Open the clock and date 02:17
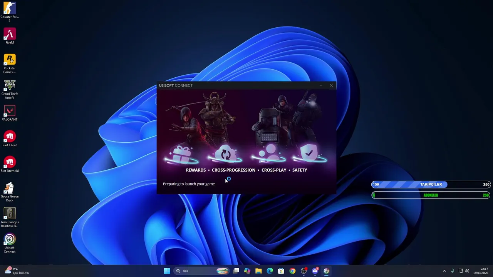Image resolution: width=493 pixels, height=277 pixels. click(x=481, y=271)
